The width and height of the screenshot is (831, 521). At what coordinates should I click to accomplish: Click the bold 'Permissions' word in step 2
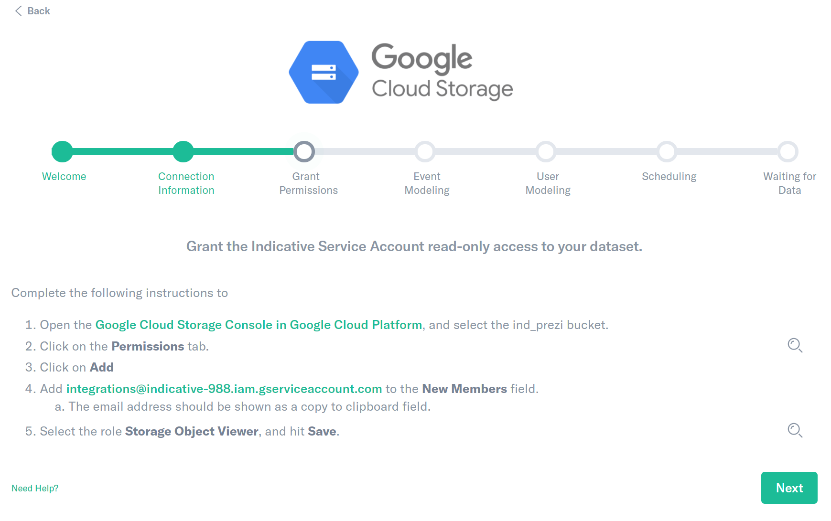pos(148,346)
